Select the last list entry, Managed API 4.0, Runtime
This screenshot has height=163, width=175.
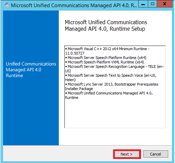pyautogui.click(x=109, y=95)
